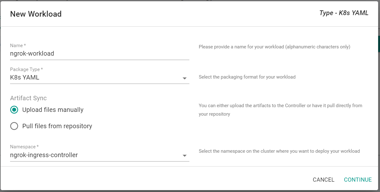Click the help text about alphanumeric workload name
Screen dimensions: 380x192
274,47
